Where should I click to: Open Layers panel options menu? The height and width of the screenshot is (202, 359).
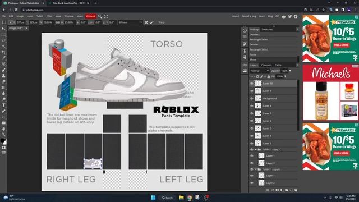pos(297,65)
